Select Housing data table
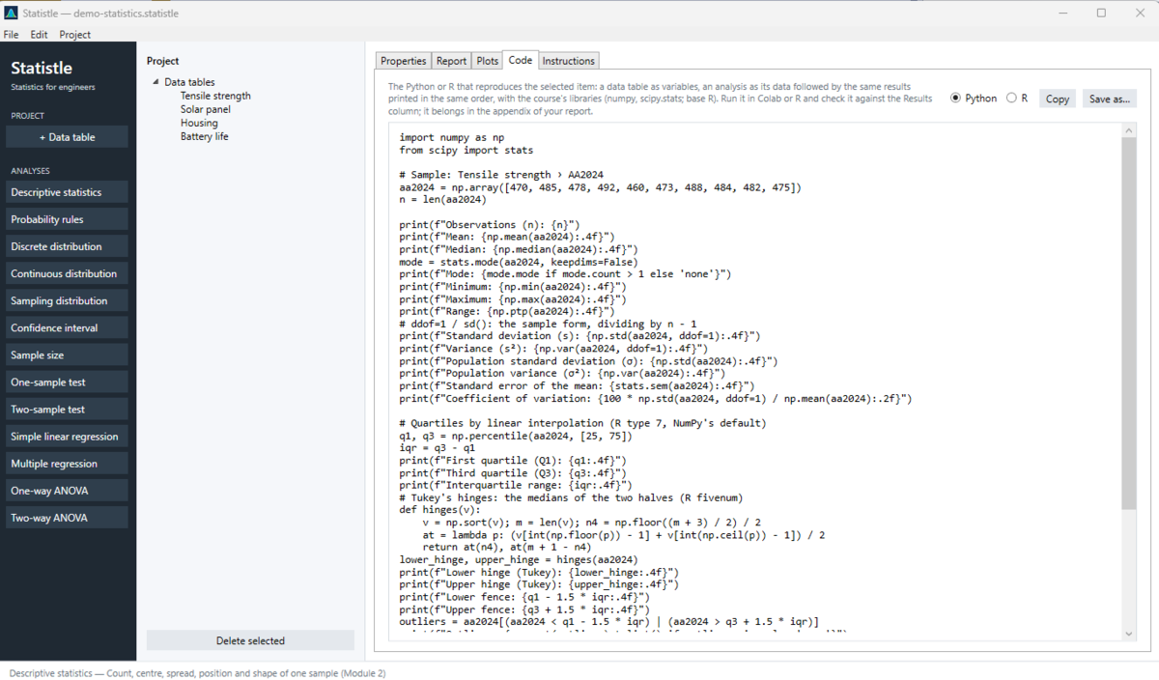 199,123
